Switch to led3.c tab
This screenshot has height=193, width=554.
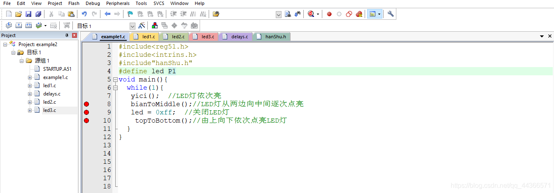(x=204, y=37)
